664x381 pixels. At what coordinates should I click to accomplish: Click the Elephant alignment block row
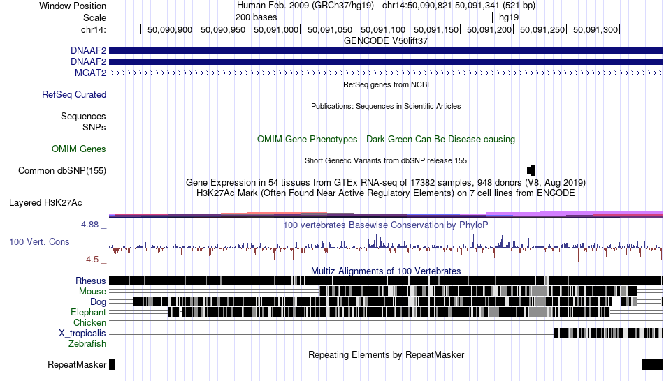click(389, 312)
